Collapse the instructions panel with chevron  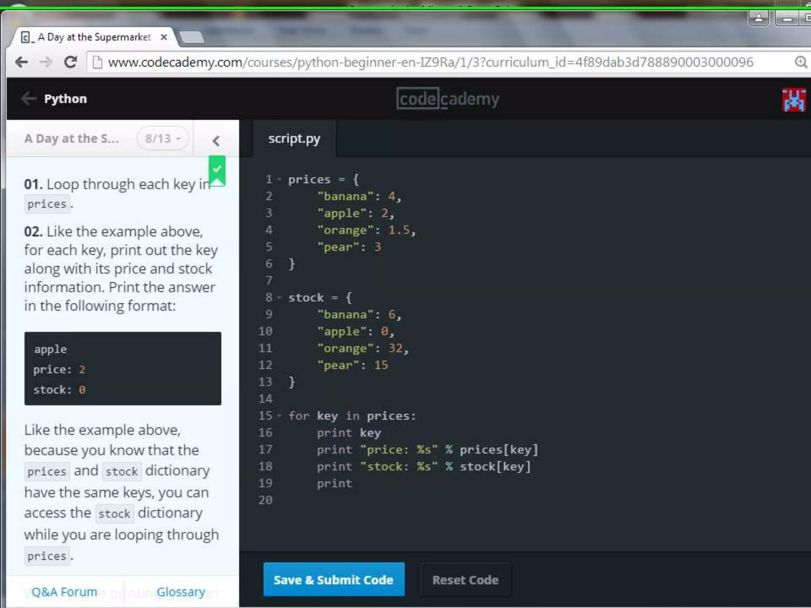click(x=216, y=141)
